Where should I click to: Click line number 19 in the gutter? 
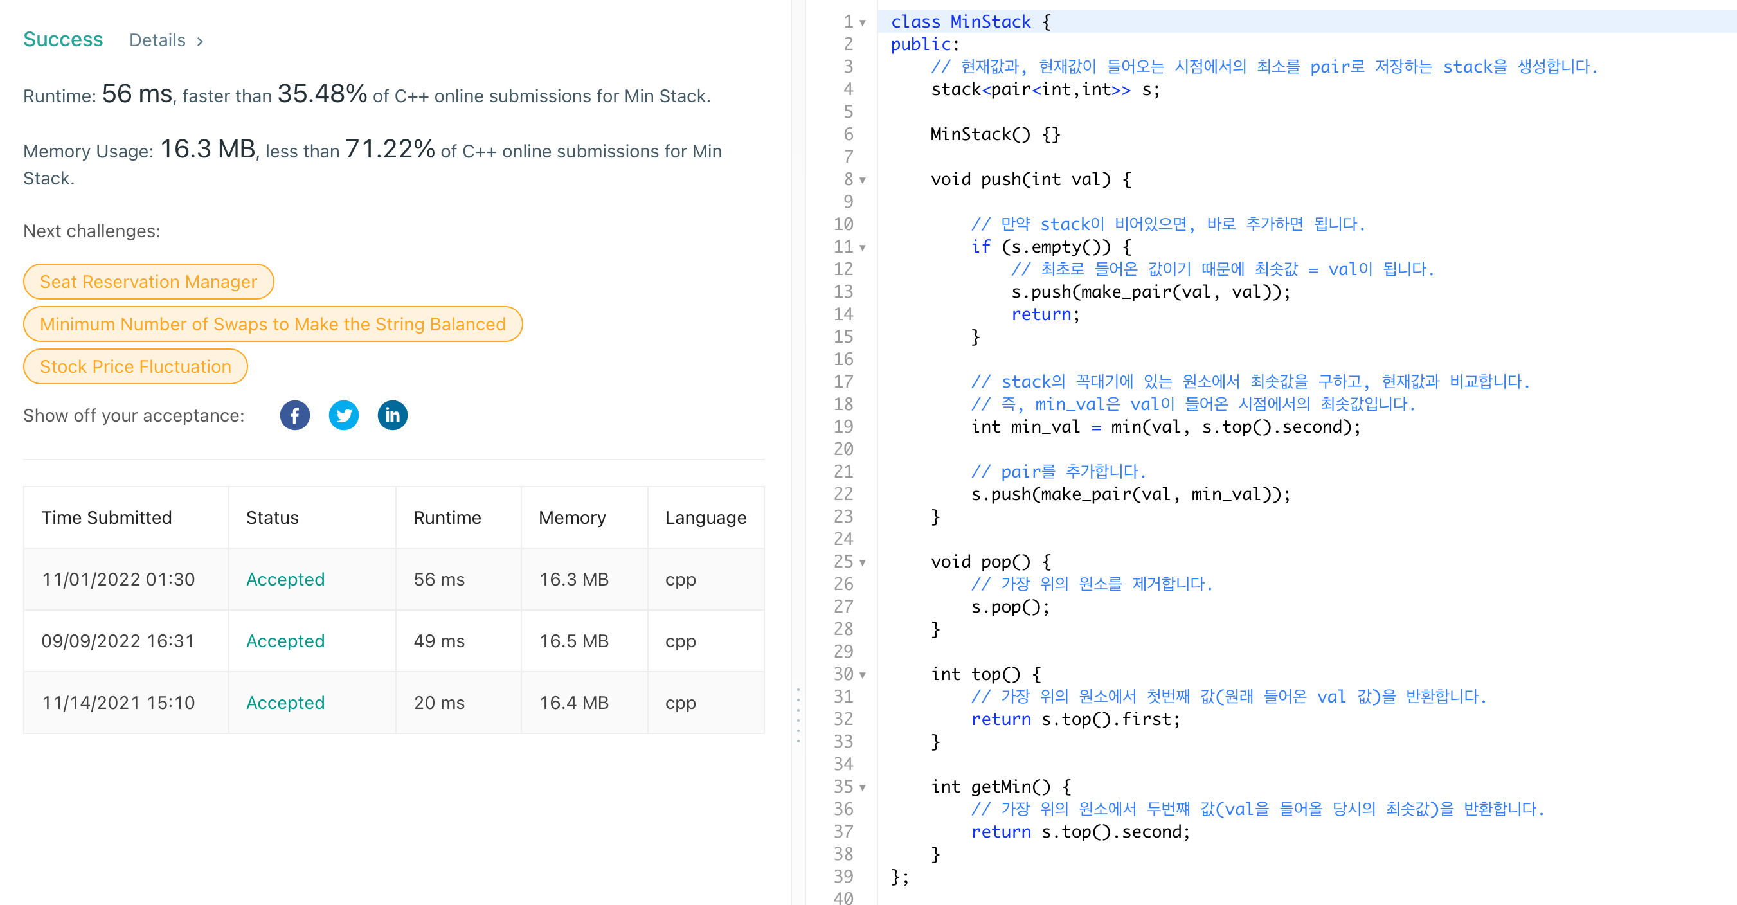[843, 427]
